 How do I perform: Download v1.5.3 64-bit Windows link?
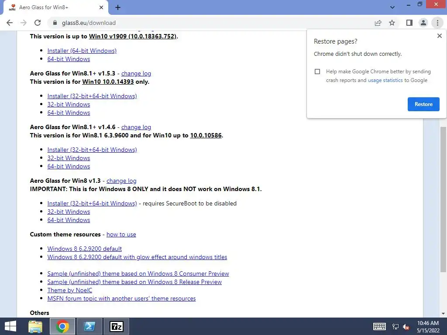[69, 113]
